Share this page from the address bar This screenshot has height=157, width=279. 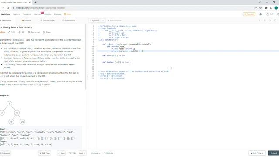point(255,8)
